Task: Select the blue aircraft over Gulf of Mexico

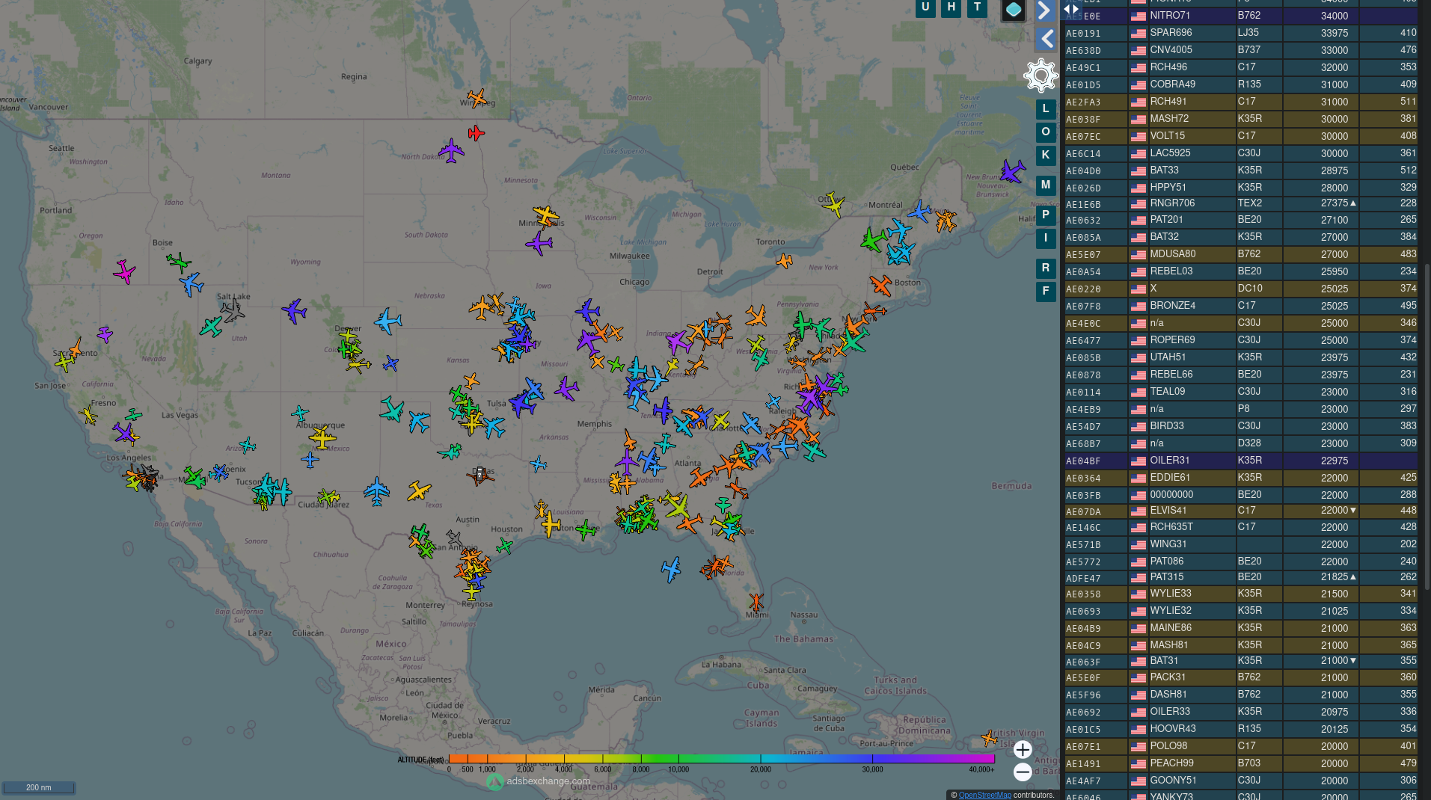Action: 671,569
